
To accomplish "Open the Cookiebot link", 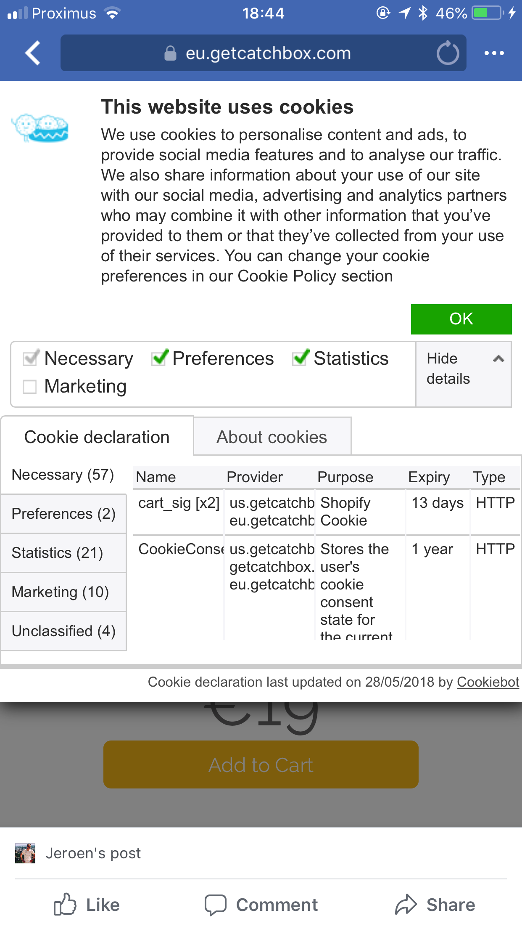I will pos(488,682).
